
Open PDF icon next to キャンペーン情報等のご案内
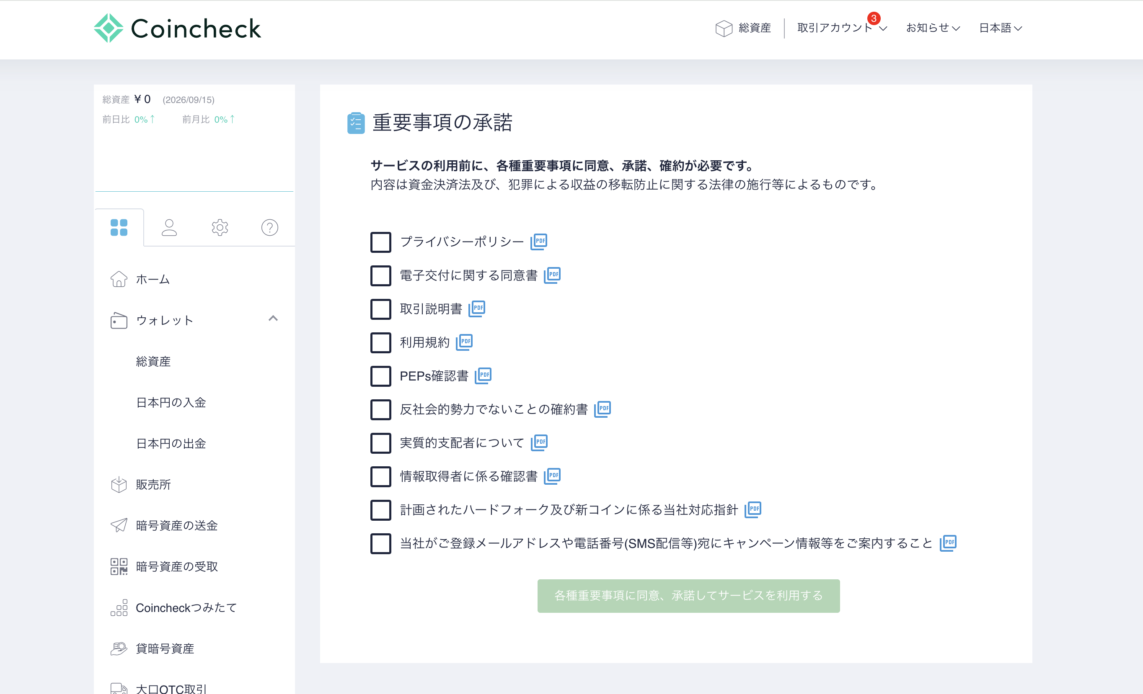pyautogui.click(x=948, y=543)
